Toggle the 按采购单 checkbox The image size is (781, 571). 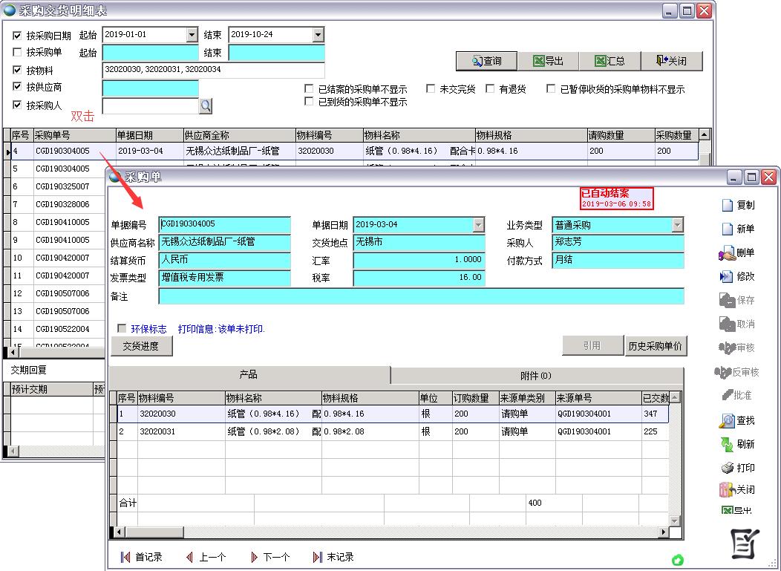pos(17,53)
